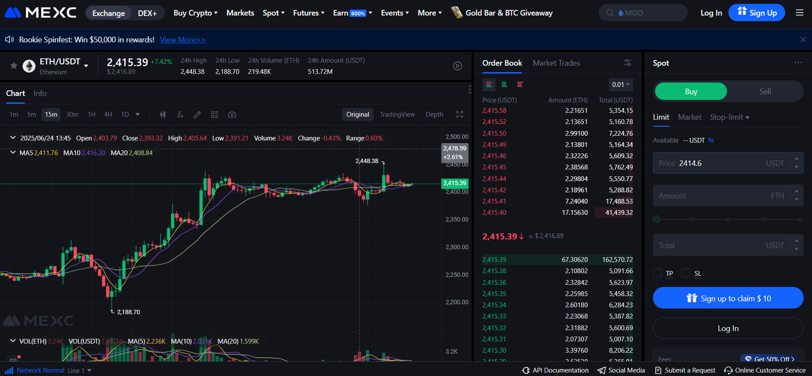This screenshot has height=376, width=812.
Task: Click the amount percentage slider handle
Action: tap(657, 219)
